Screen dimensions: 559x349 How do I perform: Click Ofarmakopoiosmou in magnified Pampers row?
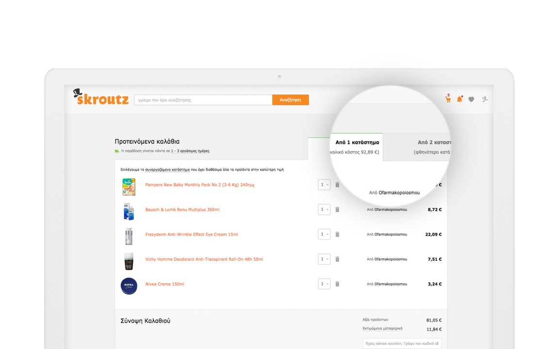(x=399, y=192)
